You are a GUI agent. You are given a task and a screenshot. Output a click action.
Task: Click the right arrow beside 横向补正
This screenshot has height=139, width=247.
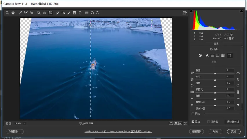coord(238,105)
